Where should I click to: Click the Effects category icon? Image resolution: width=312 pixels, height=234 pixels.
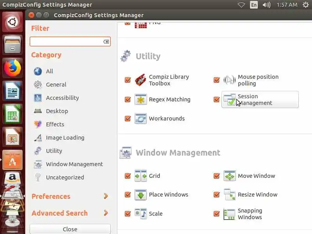click(x=38, y=124)
